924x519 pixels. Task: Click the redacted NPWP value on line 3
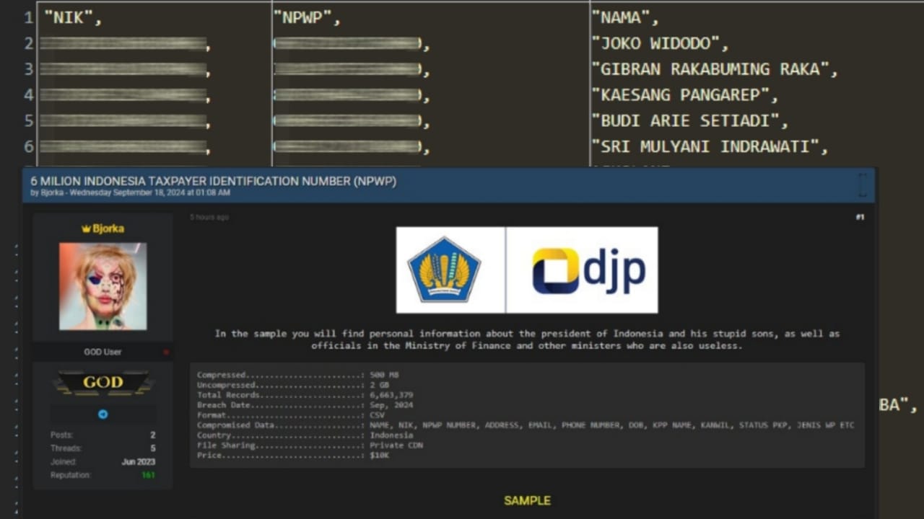[348, 70]
